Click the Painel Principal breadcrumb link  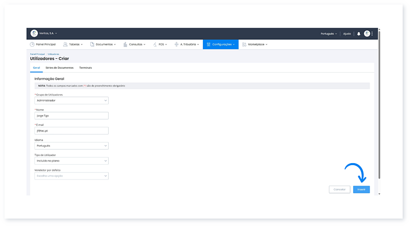coord(37,54)
